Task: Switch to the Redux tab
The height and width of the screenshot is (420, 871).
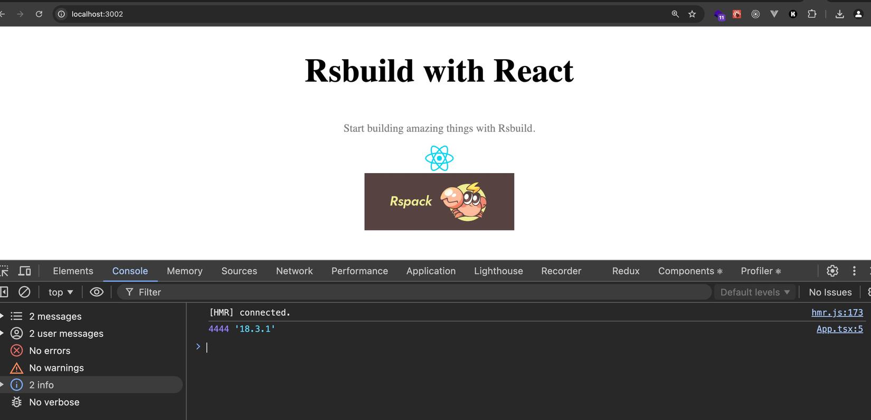Action: [x=626, y=271]
